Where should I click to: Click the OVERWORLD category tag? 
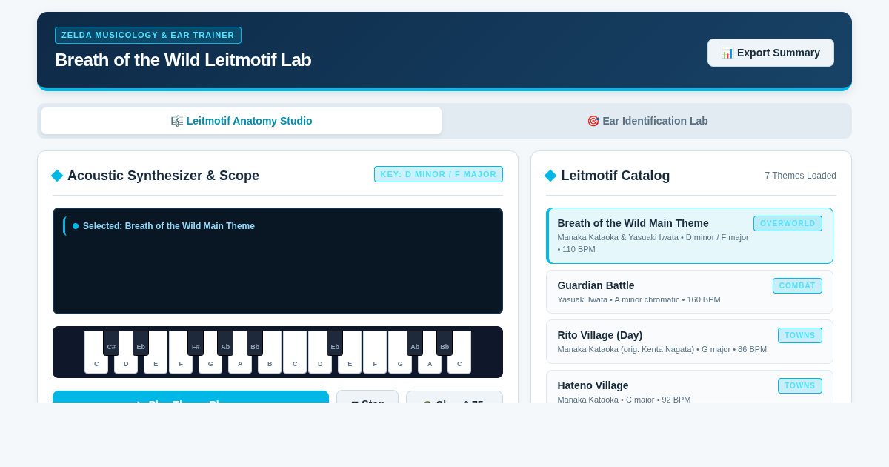[x=788, y=223]
